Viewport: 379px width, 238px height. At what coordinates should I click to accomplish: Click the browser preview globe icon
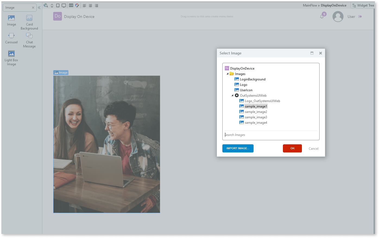click(46, 5)
